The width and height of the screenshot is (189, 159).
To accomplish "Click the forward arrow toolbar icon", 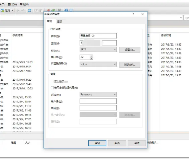I will coord(23,11).
